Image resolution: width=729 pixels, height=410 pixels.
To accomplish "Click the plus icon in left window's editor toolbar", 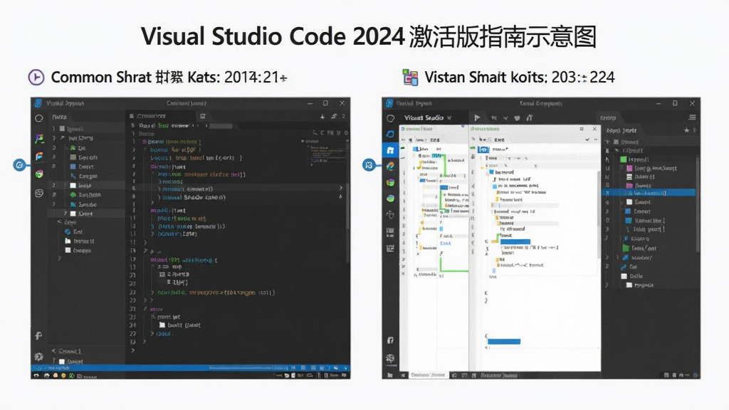I will 322,116.
